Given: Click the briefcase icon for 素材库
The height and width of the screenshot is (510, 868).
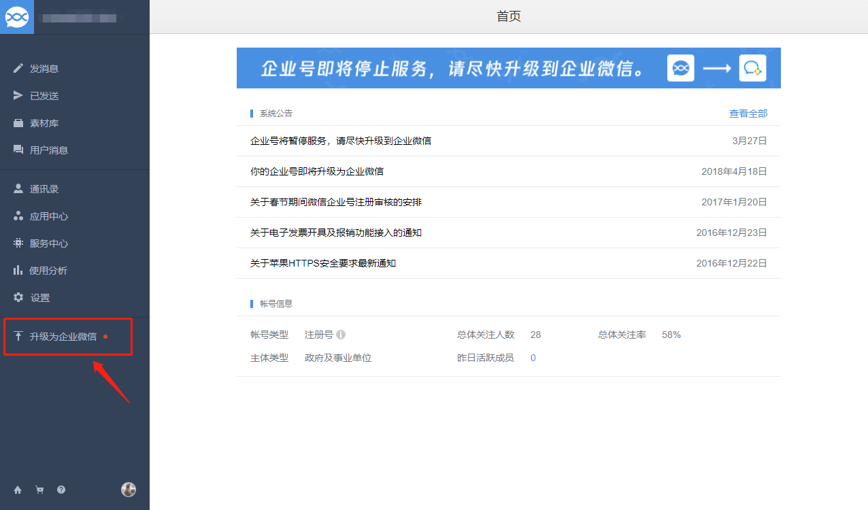Looking at the screenshot, I should click(x=18, y=123).
